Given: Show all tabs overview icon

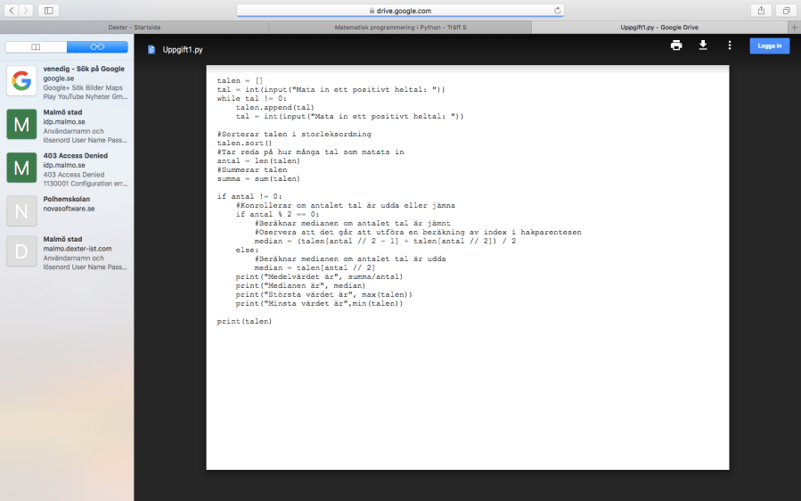Looking at the screenshot, I should [786, 11].
